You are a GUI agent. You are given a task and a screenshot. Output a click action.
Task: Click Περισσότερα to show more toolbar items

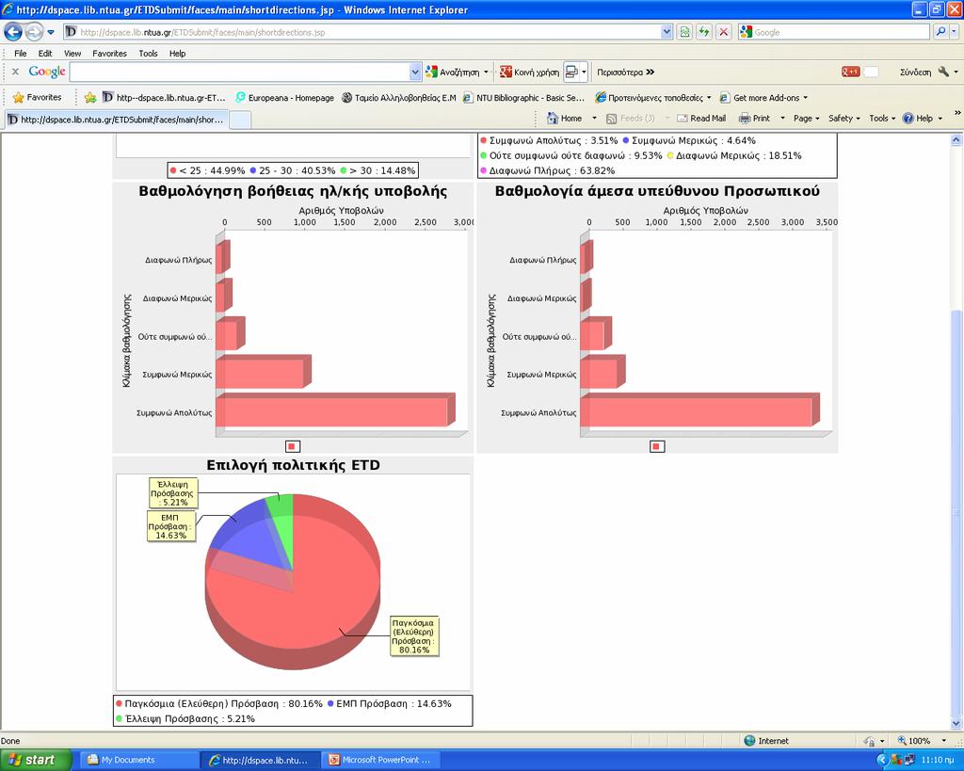pyautogui.click(x=625, y=72)
